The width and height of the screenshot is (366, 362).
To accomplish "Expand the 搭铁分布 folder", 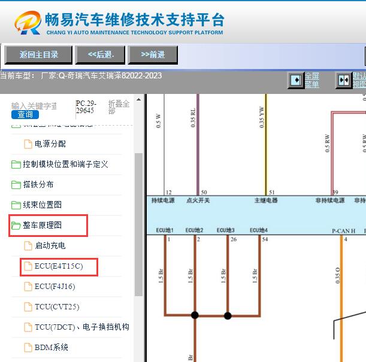I will click(x=38, y=185).
